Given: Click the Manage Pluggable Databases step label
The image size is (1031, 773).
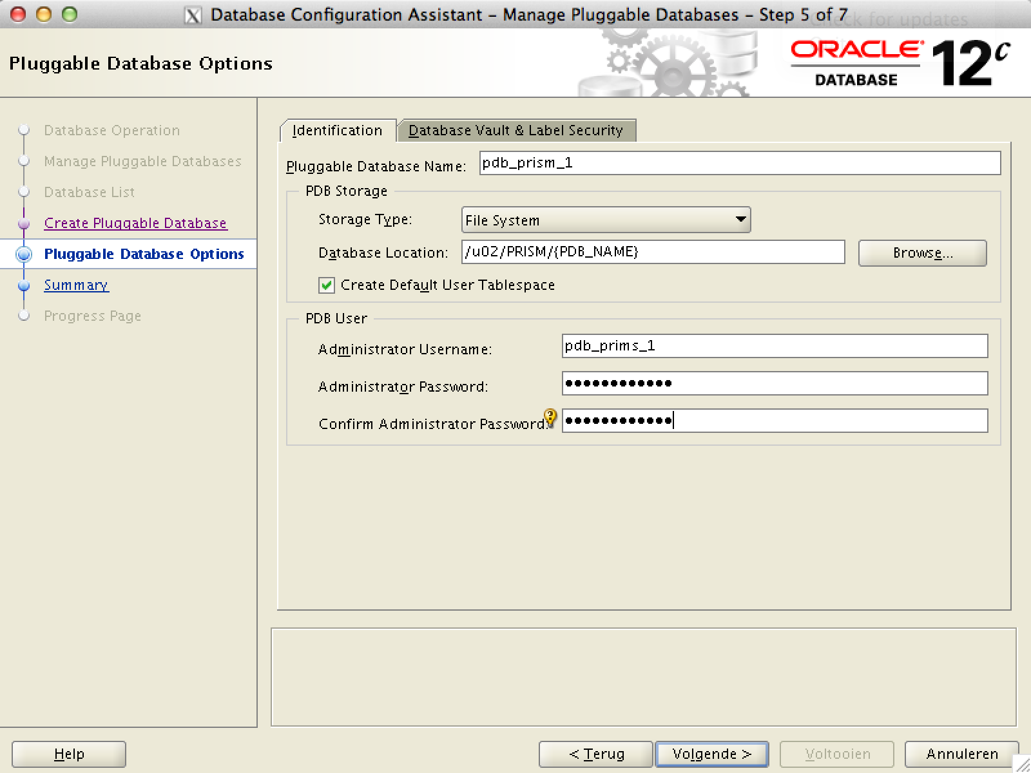Looking at the screenshot, I should 142,161.
